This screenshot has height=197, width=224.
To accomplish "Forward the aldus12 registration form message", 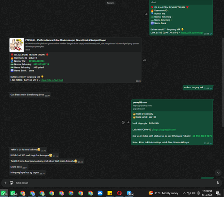I will (145, 60).
